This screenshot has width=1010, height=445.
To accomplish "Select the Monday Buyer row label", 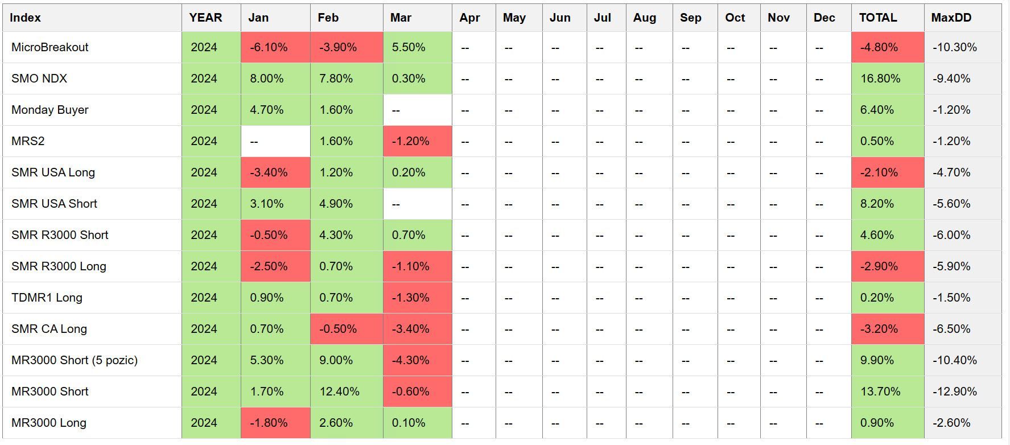I will tap(50, 110).
